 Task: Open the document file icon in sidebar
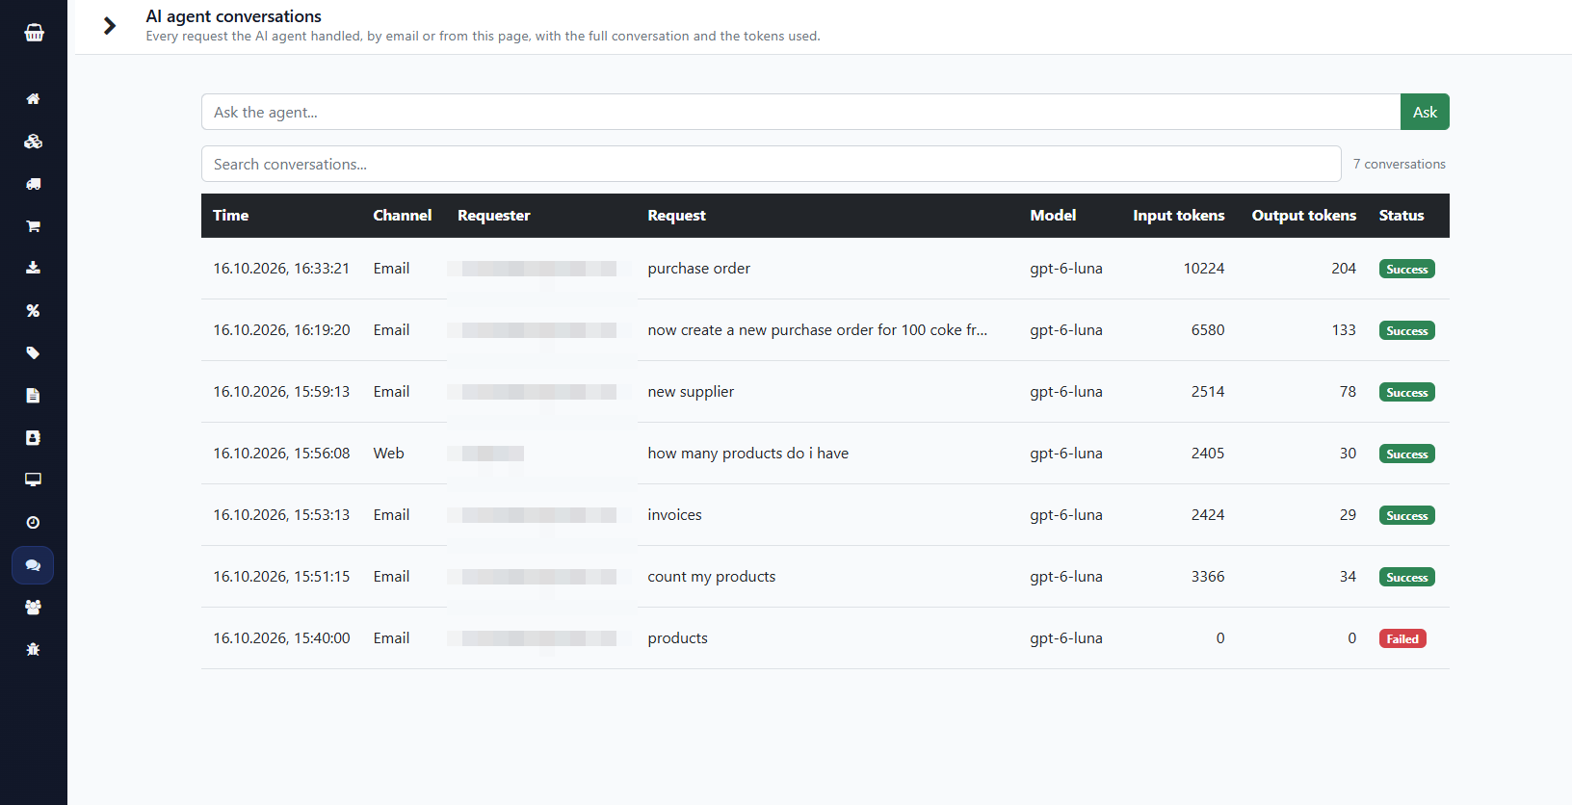pos(33,395)
